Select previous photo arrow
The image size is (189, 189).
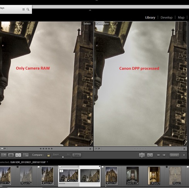point(159,155)
